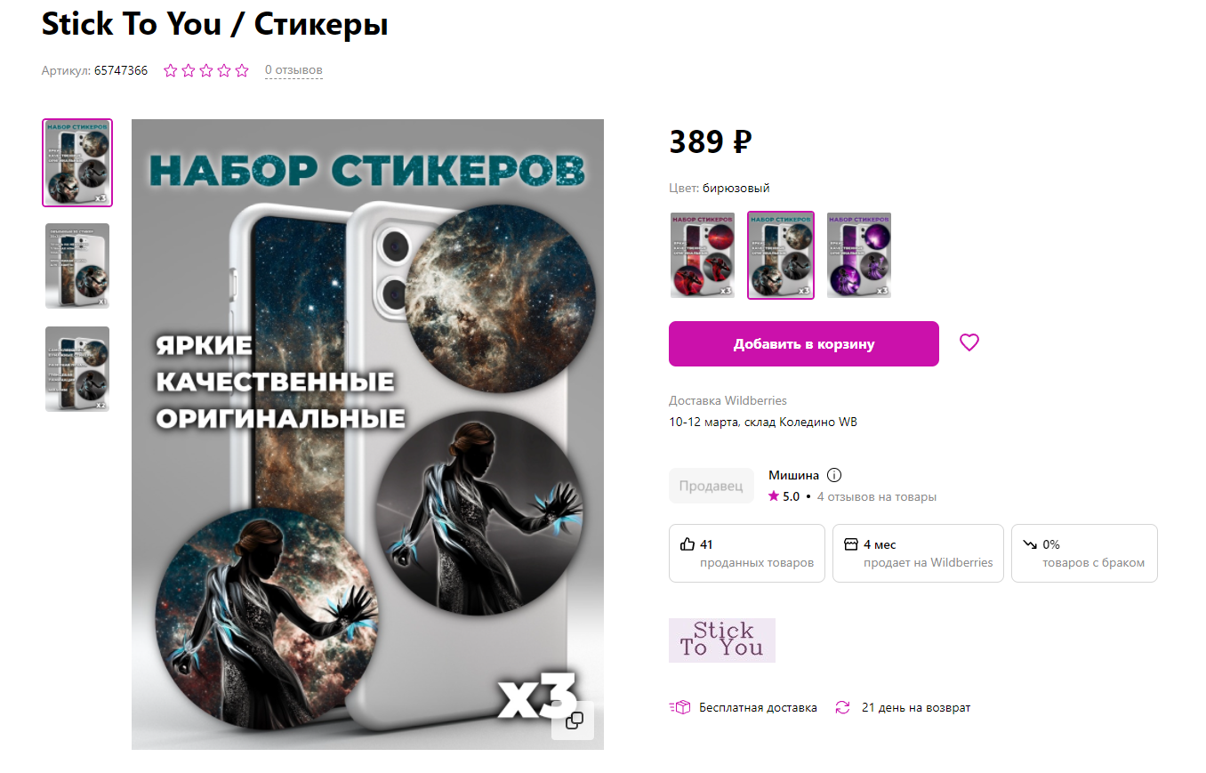Select the red color variant swatch
This screenshot has width=1206, height=773.
click(703, 255)
